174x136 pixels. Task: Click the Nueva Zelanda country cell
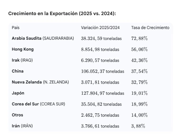pyautogui.click(x=40, y=82)
